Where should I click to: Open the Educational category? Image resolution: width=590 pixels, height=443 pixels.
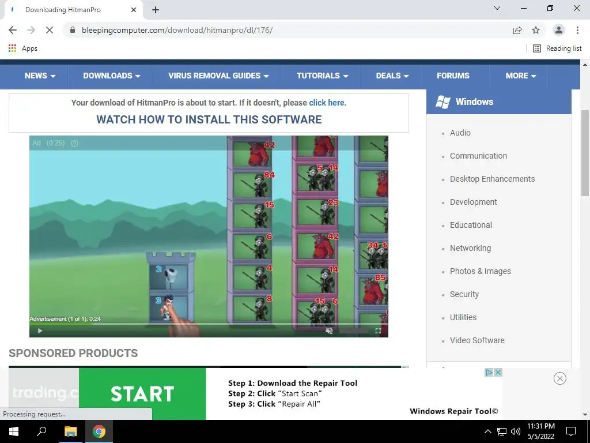point(471,225)
